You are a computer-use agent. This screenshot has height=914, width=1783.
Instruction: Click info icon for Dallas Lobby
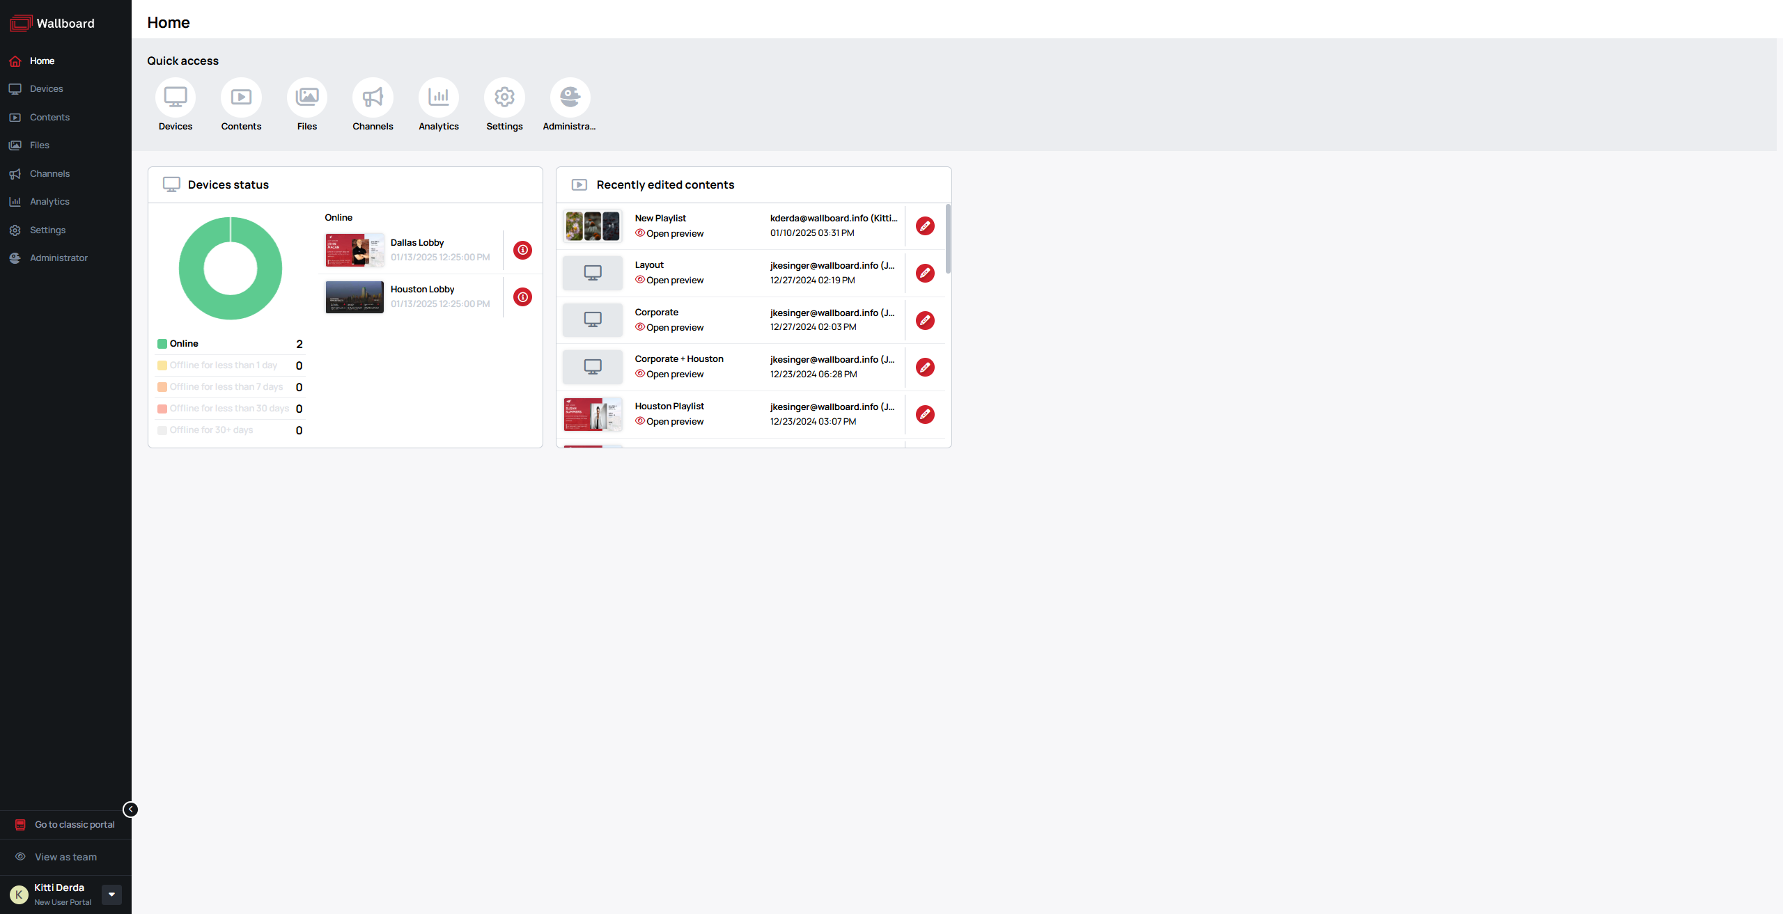(522, 250)
